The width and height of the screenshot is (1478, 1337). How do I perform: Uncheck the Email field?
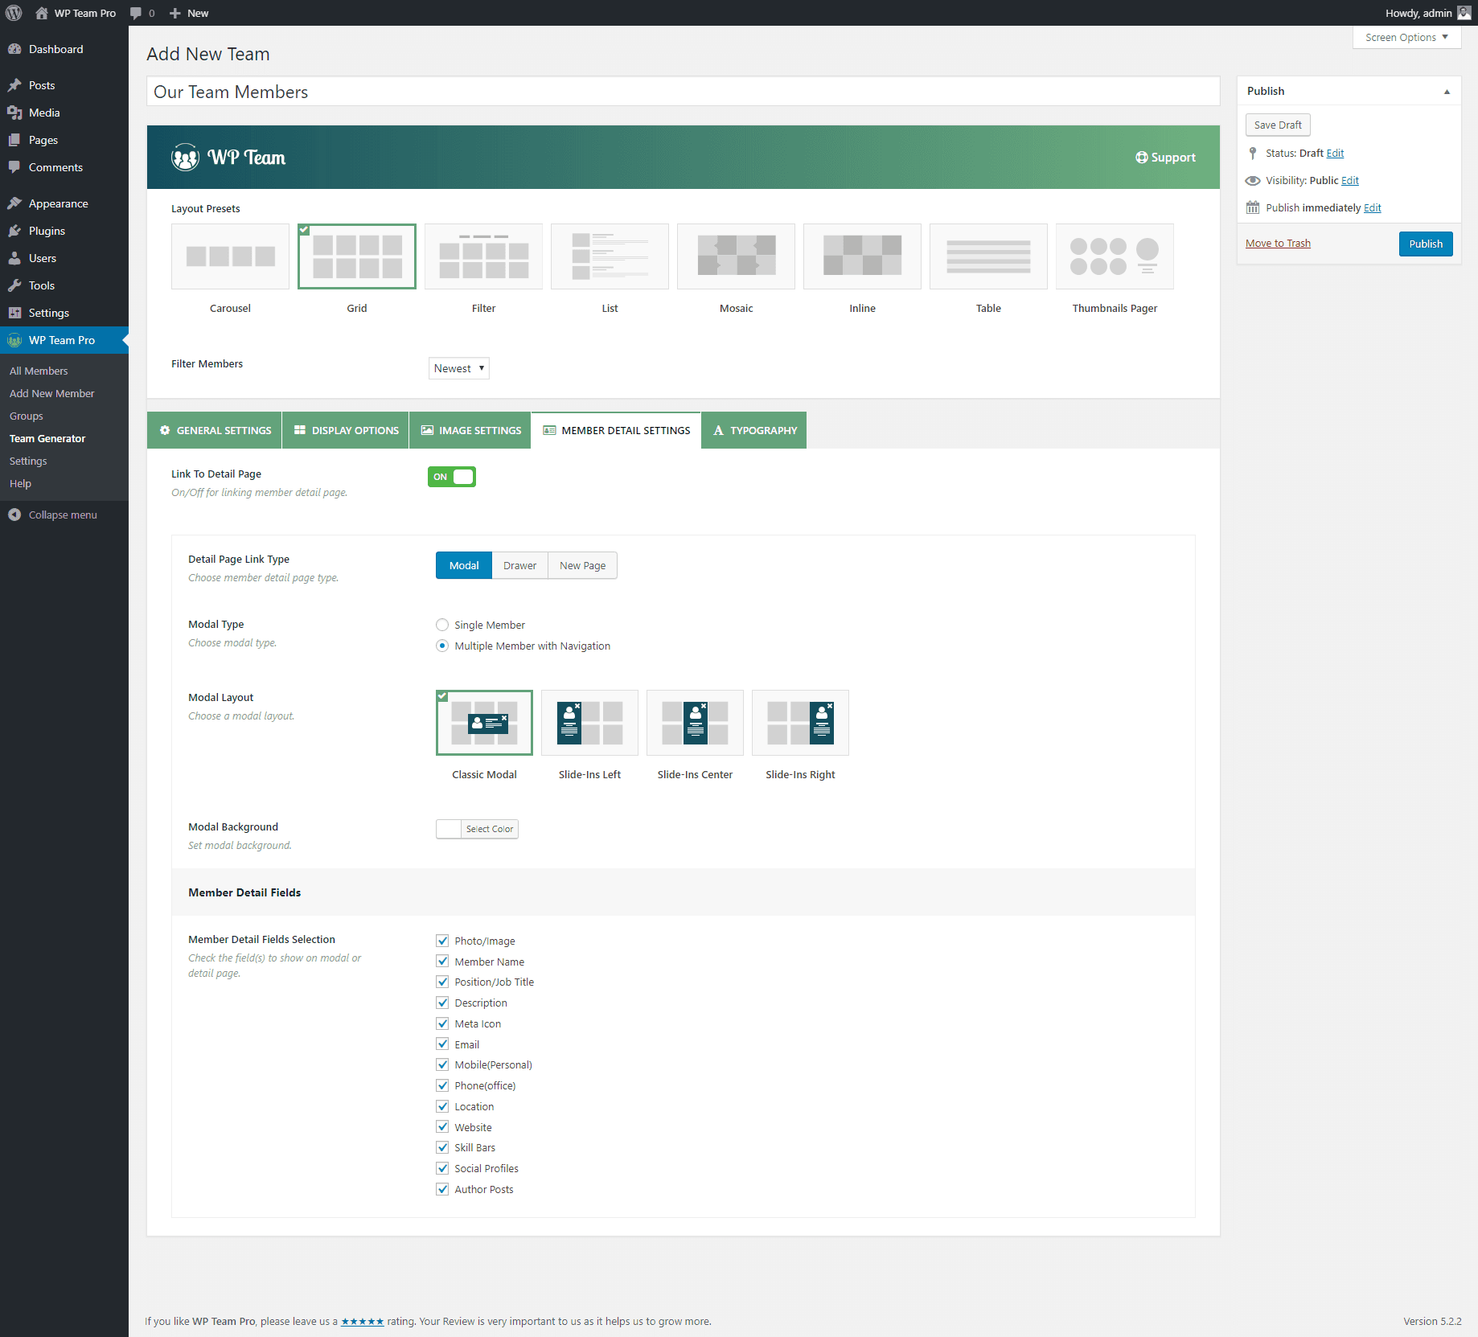pos(442,1044)
